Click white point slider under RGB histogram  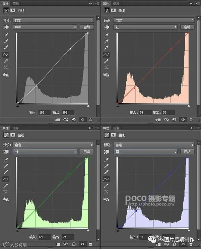pyautogui.click(x=88, y=106)
